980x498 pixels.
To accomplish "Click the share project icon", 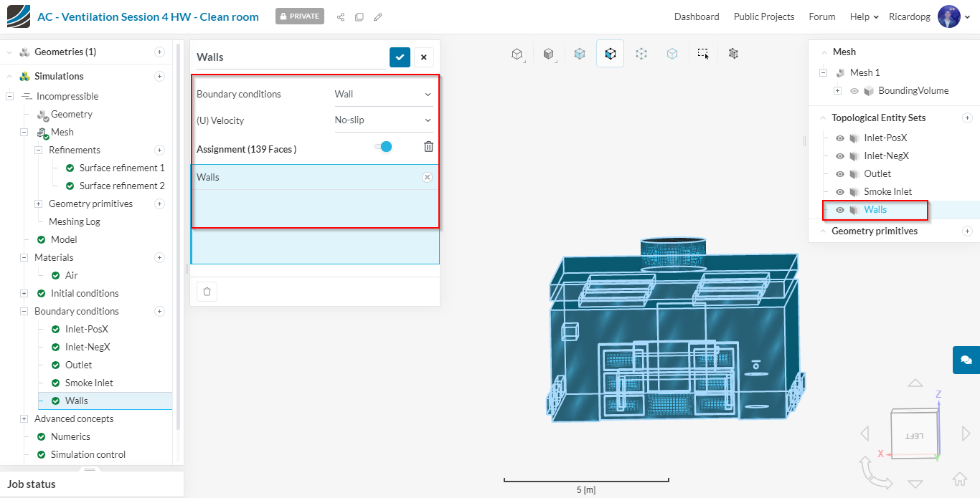I will pyautogui.click(x=341, y=16).
